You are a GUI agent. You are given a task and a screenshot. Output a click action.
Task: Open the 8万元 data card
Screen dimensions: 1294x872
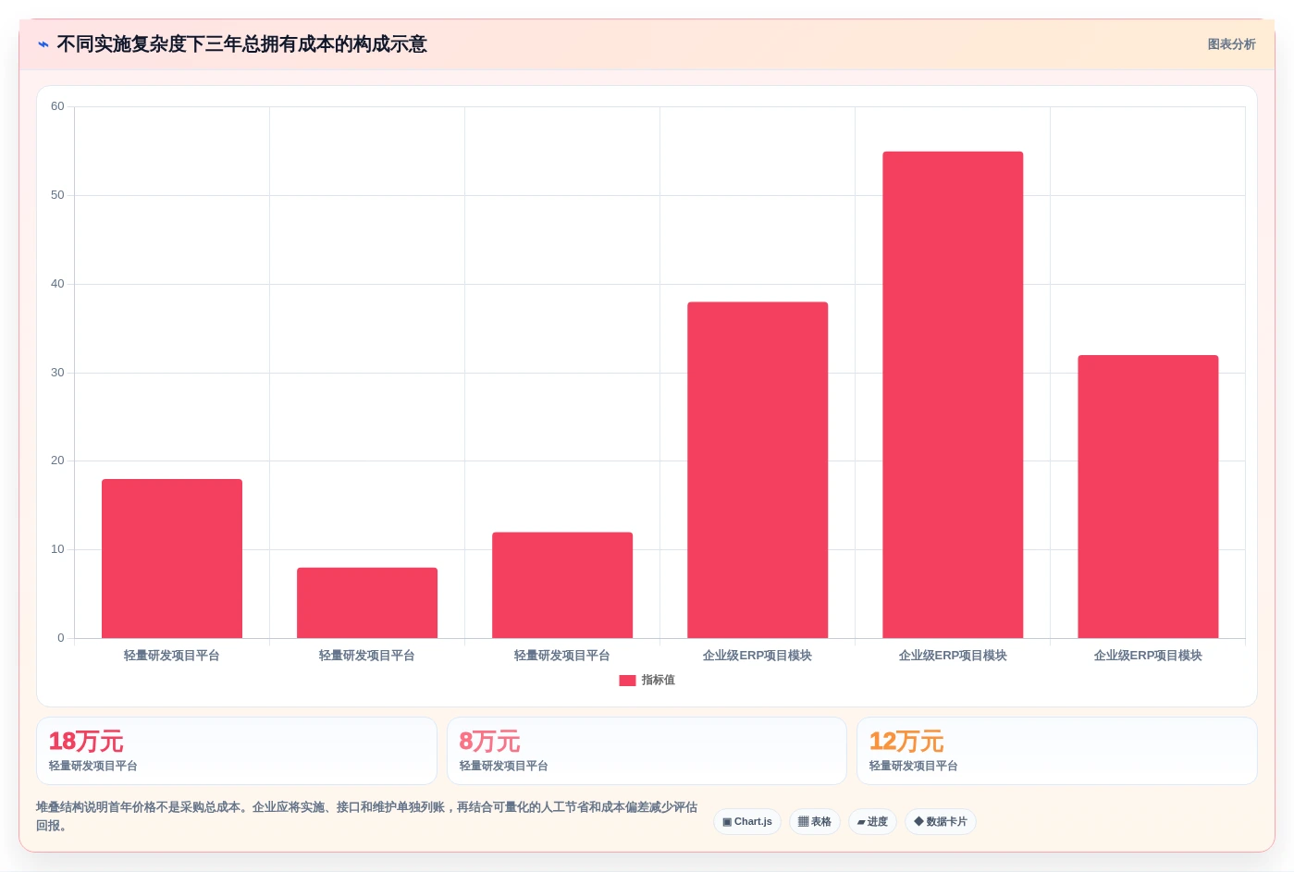pyautogui.click(x=647, y=751)
